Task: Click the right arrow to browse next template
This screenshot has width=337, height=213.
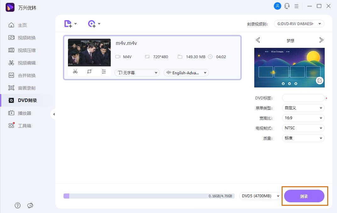Action: click(x=321, y=40)
